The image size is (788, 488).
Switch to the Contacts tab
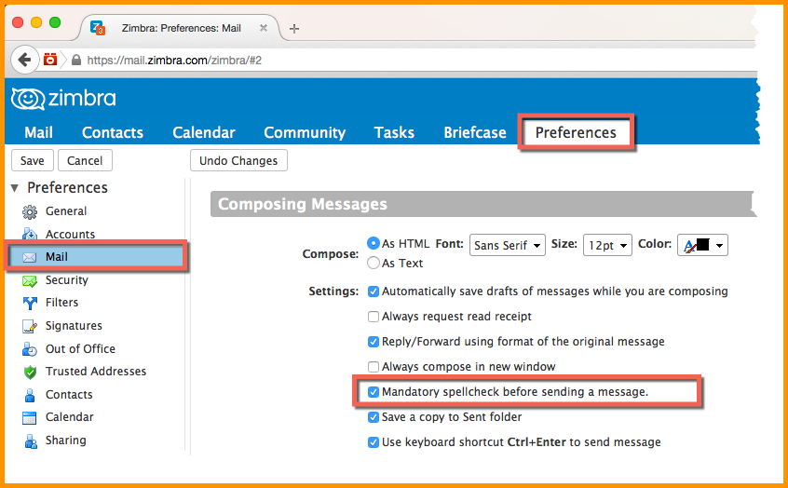[113, 132]
